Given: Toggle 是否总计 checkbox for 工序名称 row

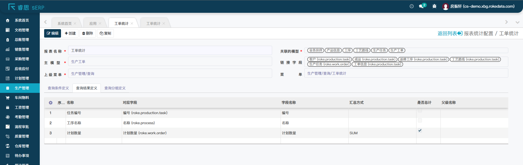Looking at the screenshot, I should 420,120.
